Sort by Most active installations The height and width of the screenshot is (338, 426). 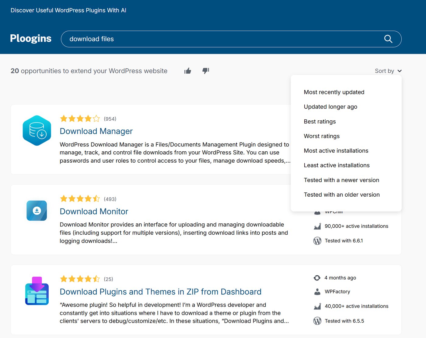click(x=336, y=151)
